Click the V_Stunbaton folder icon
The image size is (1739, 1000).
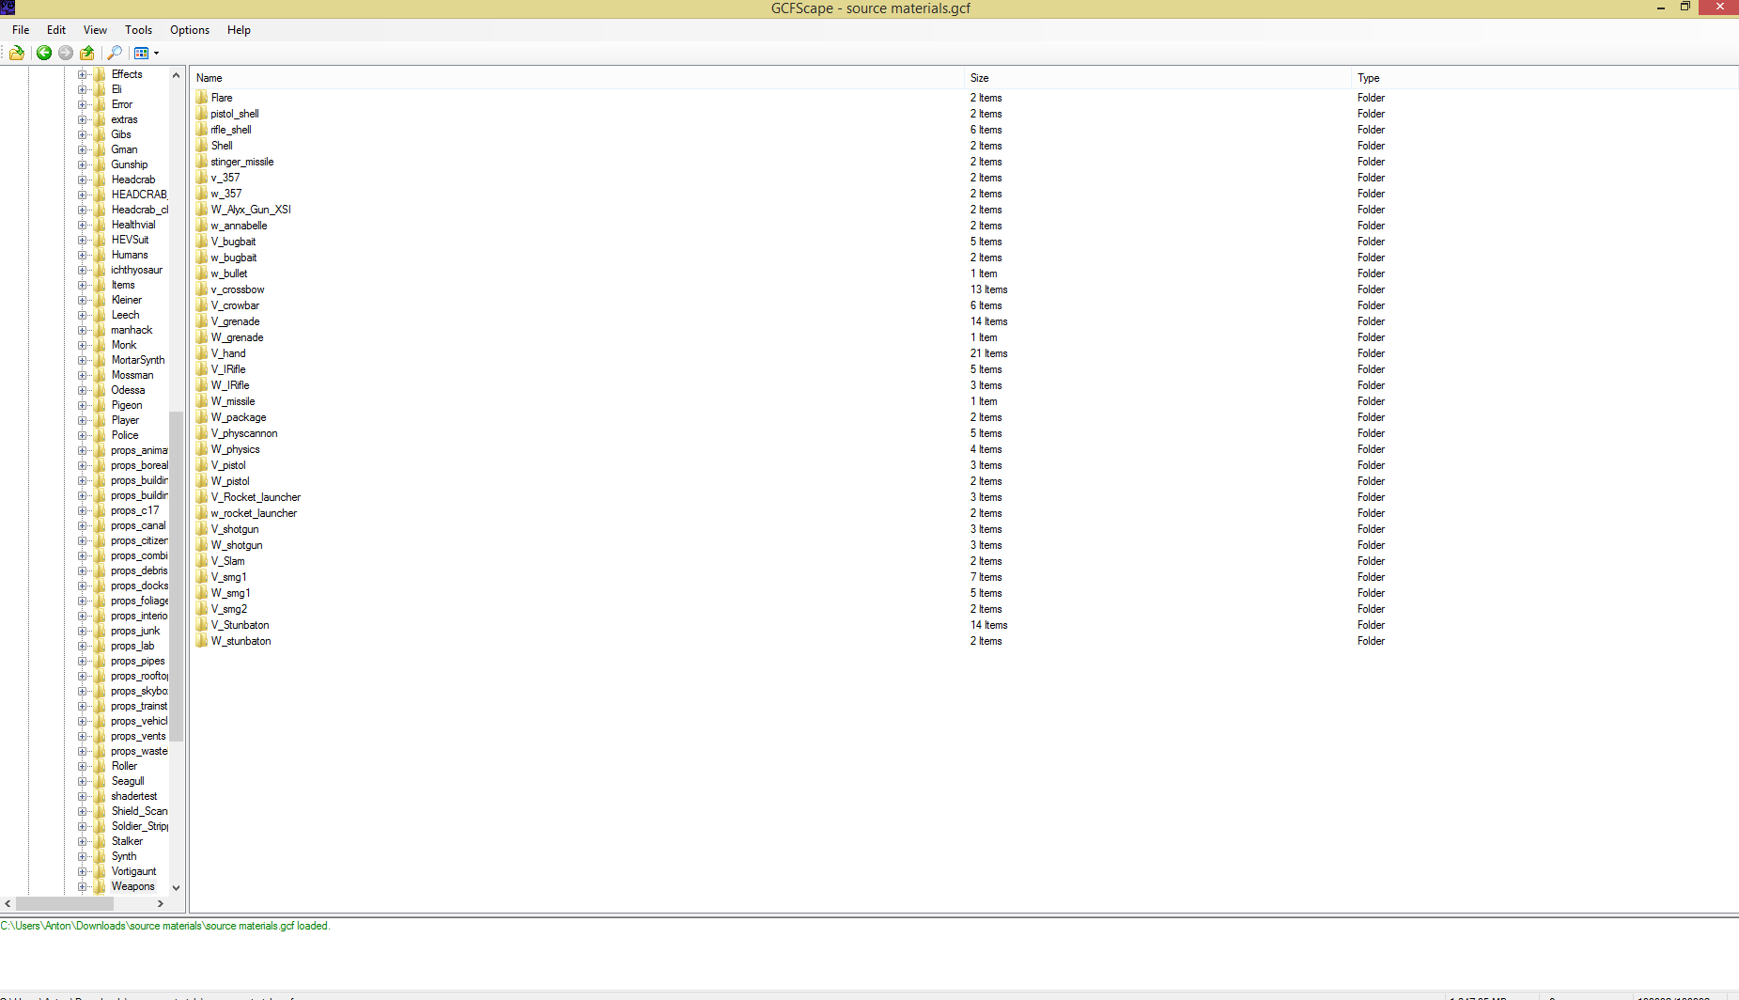pyautogui.click(x=202, y=625)
